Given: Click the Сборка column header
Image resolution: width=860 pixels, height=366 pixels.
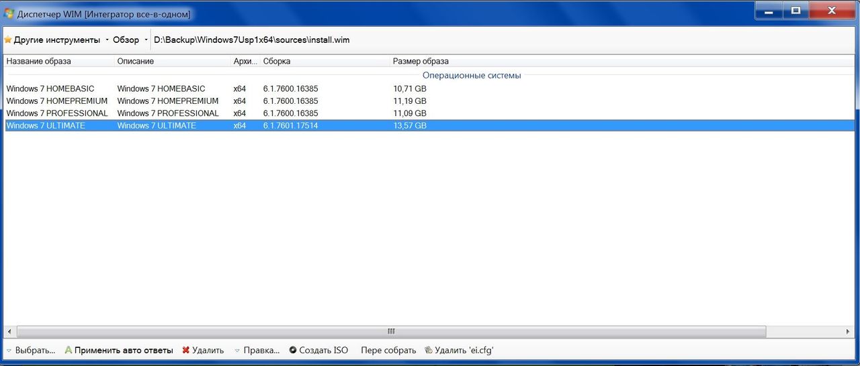Looking at the screenshot, I should pos(277,61).
